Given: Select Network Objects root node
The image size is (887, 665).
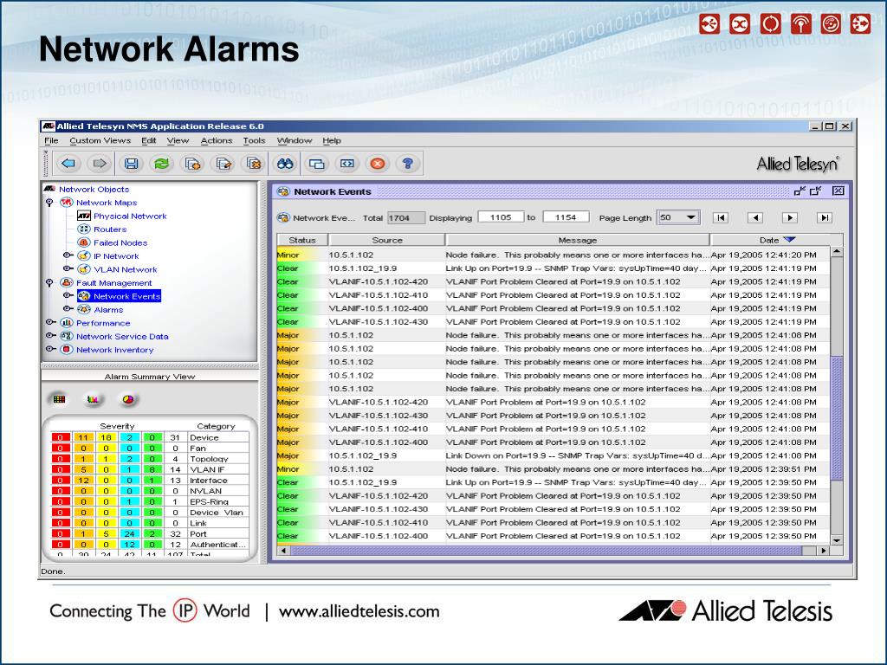Looking at the screenshot, I should (x=94, y=190).
